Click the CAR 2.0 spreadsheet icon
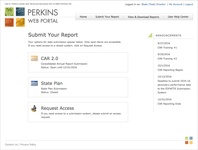 click(x=34, y=58)
